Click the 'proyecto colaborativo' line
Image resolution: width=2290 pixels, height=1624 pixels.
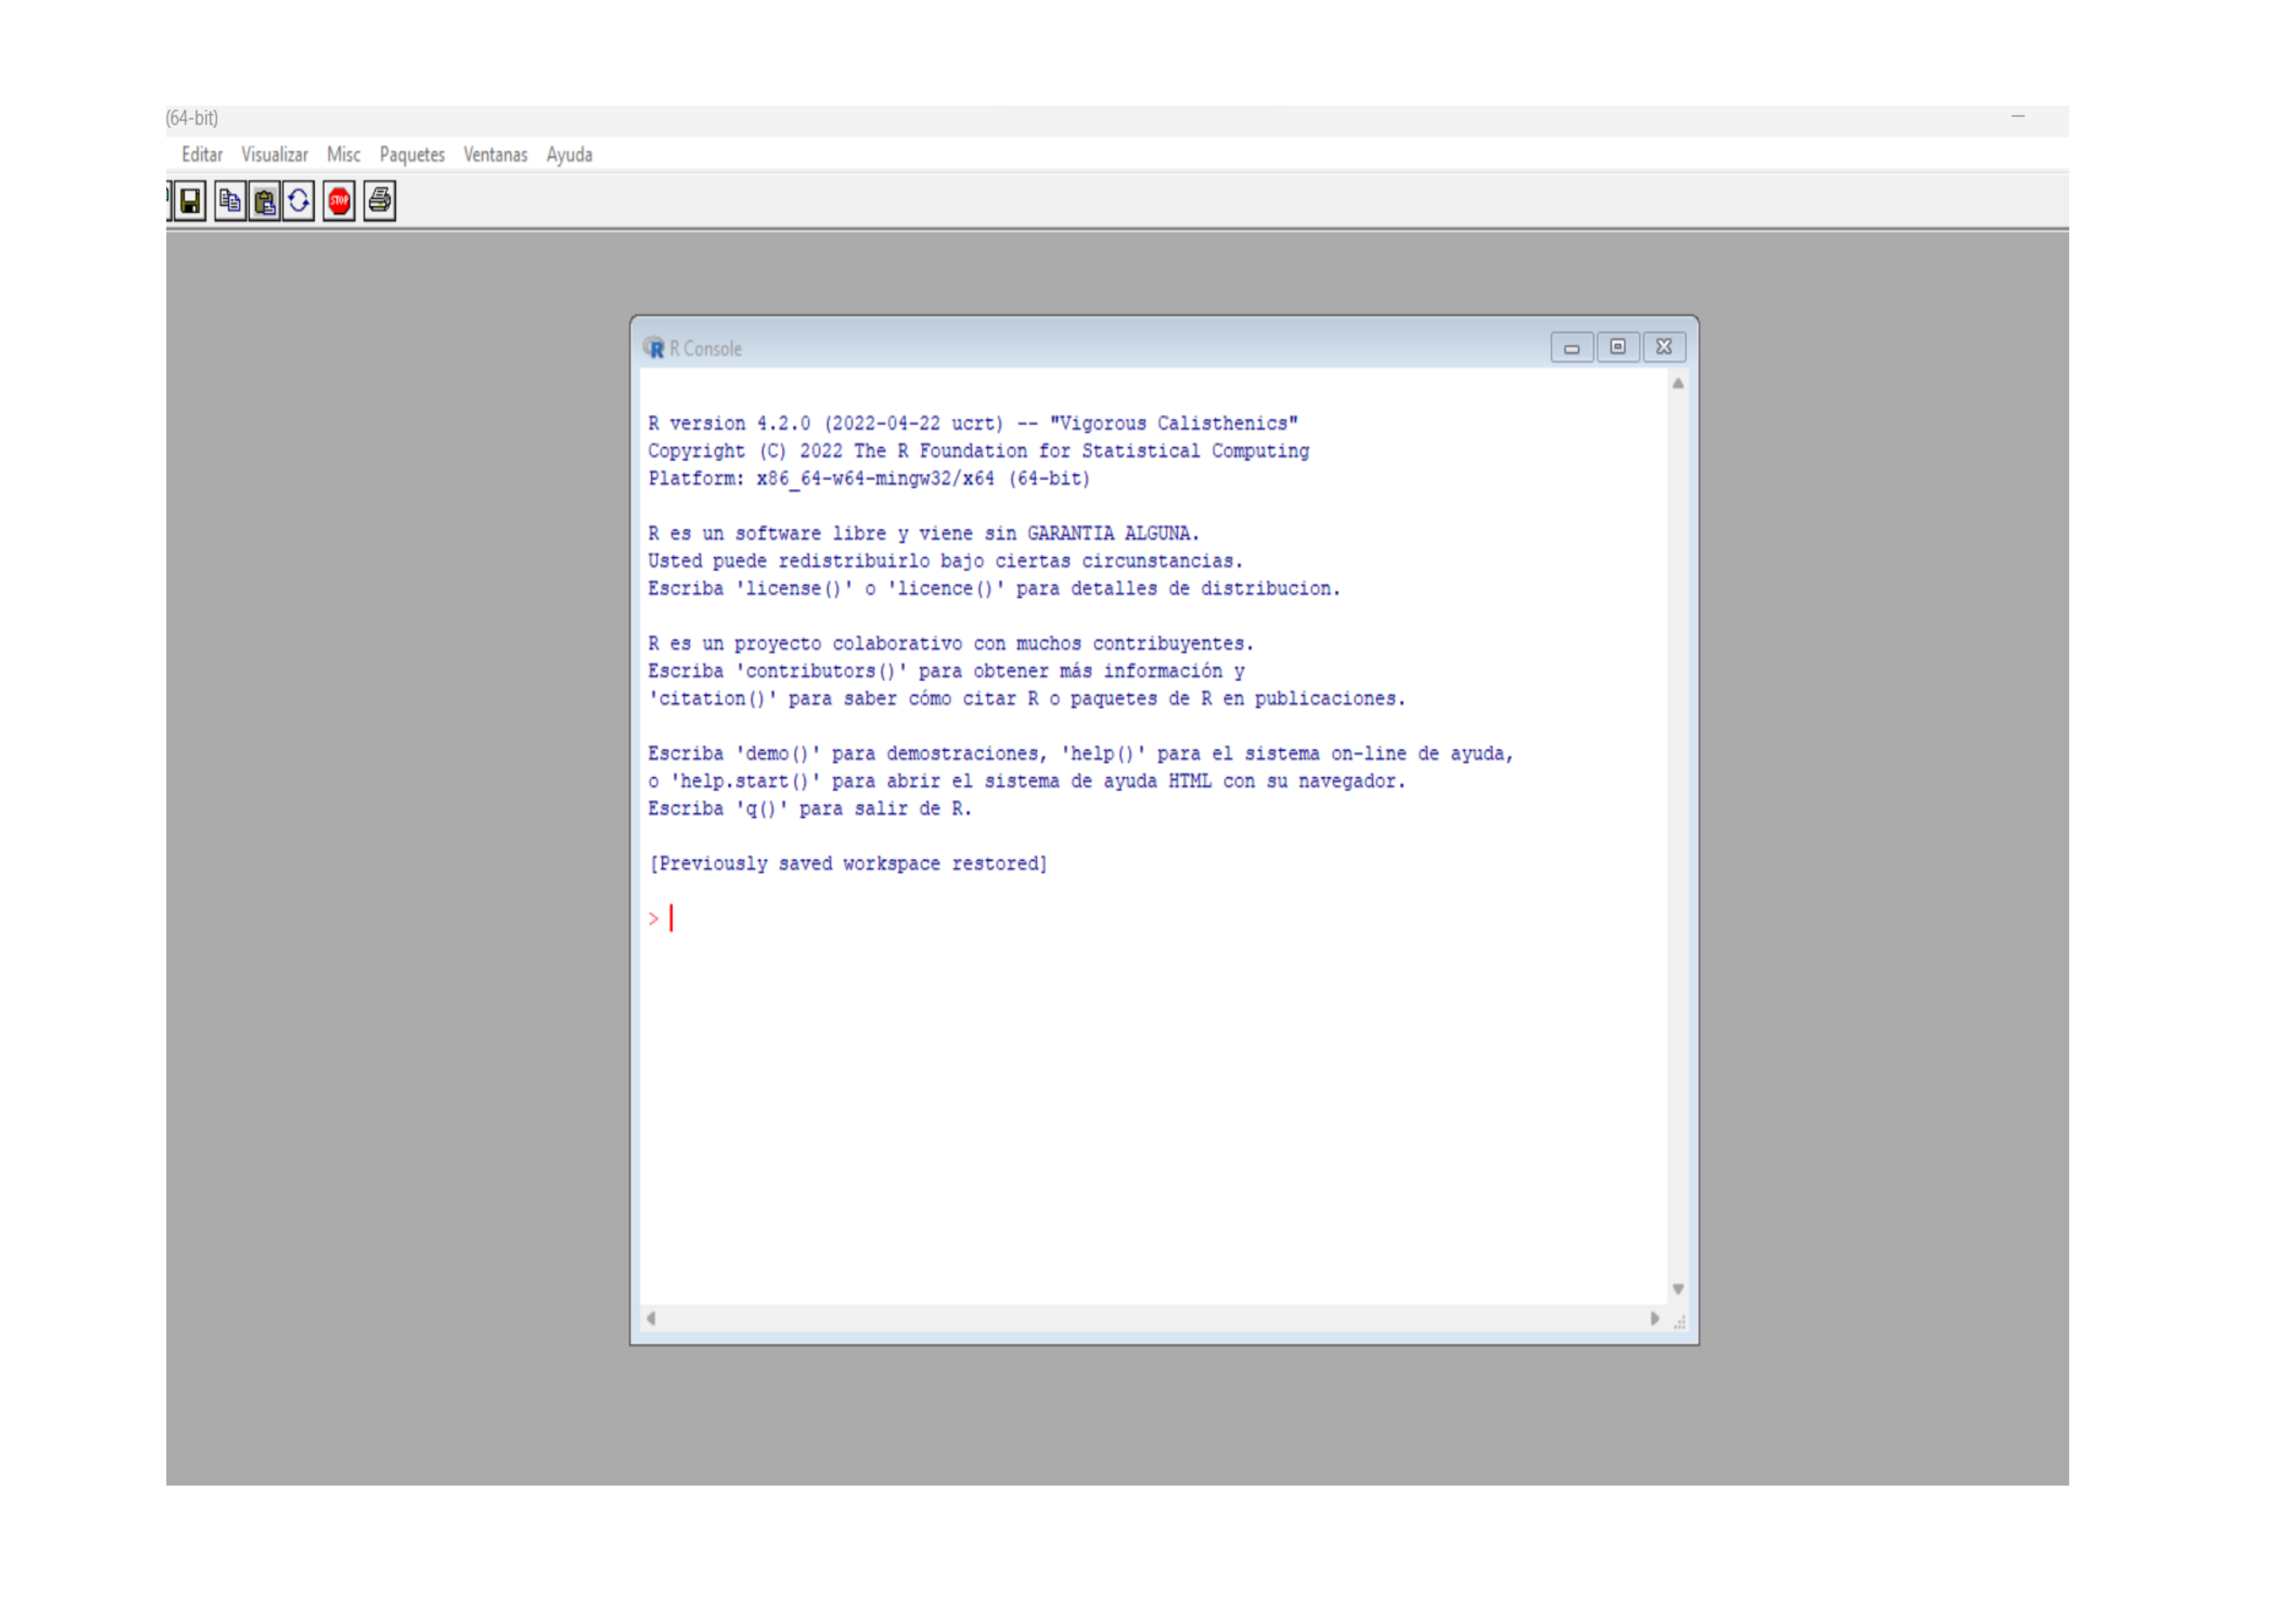click(x=951, y=644)
